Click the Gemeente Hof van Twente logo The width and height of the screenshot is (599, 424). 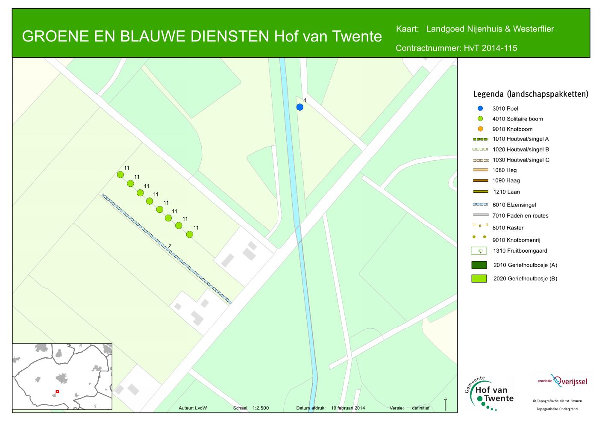pos(489,394)
